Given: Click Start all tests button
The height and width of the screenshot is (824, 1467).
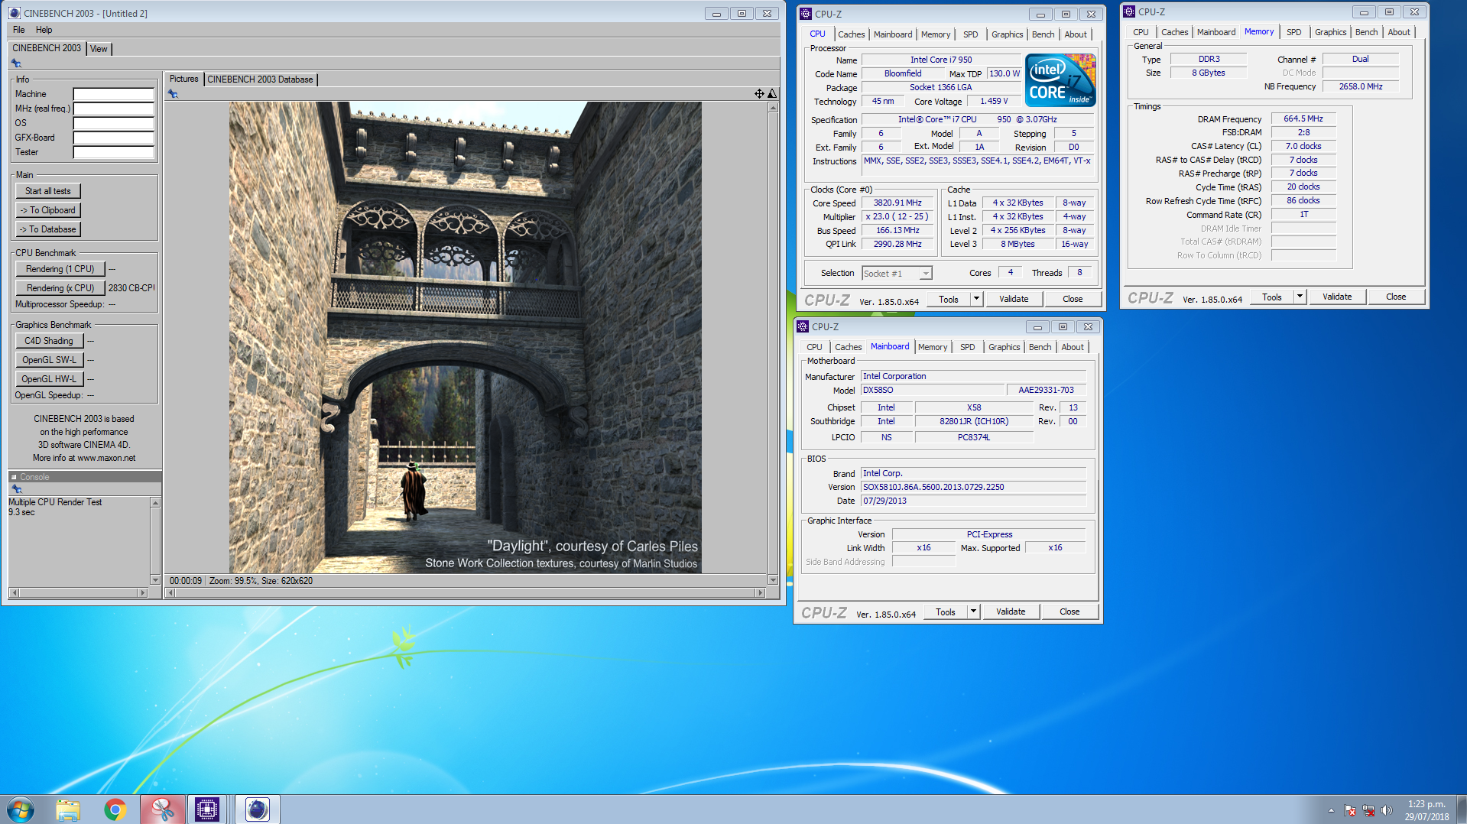Looking at the screenshot, I should coord(48,191).
